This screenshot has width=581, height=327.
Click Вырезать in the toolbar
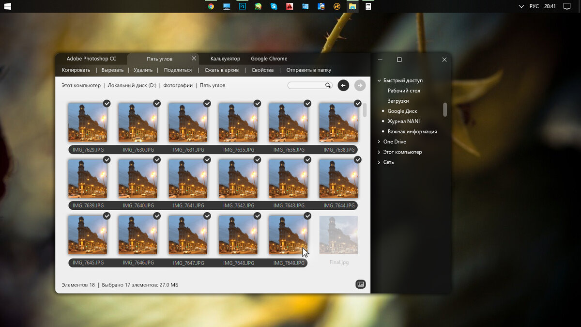113,70
